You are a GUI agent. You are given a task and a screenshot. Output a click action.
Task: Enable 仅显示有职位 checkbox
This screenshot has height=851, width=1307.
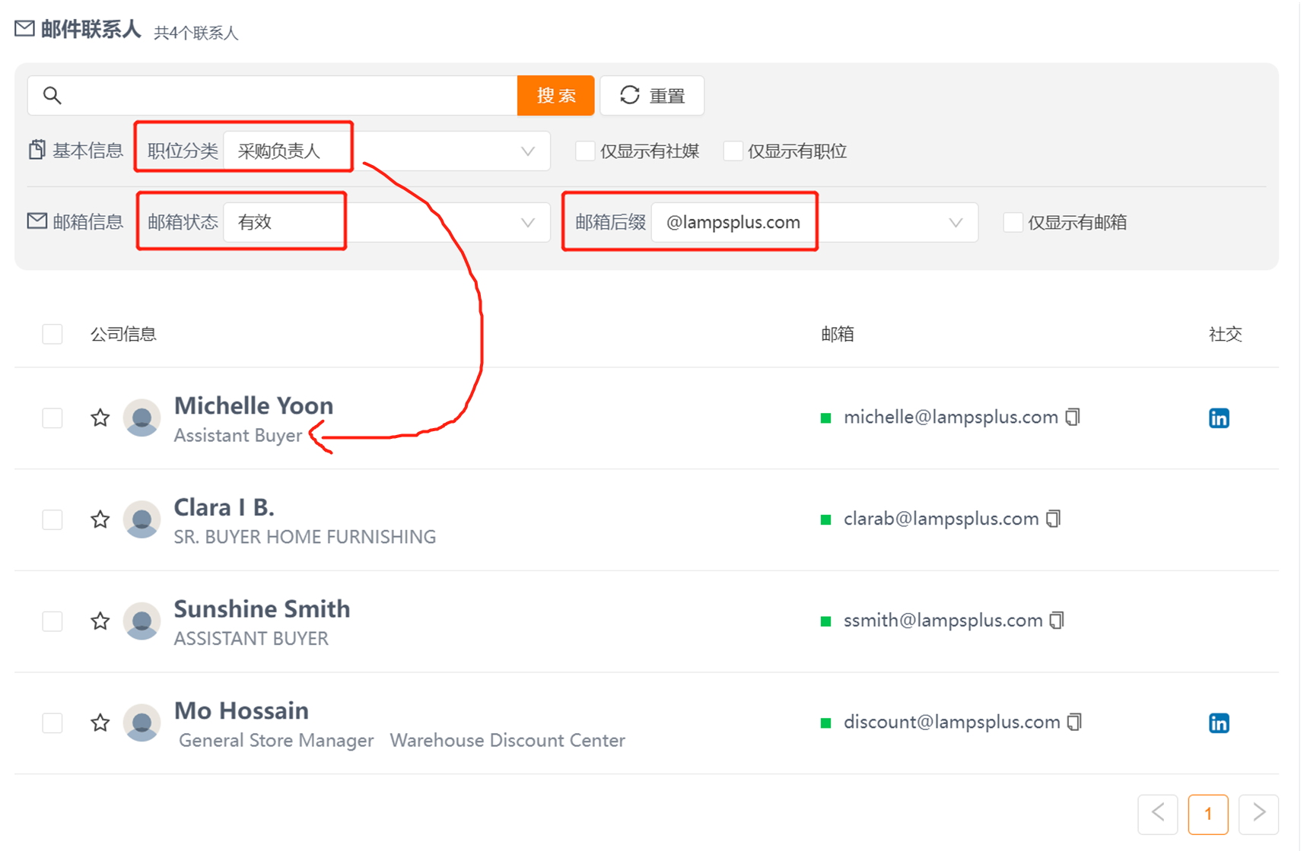click(x=733, y=151)
